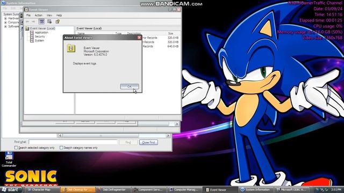Maximize the Event Viewer window

point(174,10)
